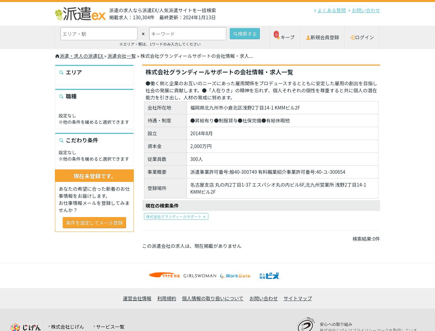Click the 検索結果:0件 text
Viewport: 435px width, 331px height.
click(366, 239)
